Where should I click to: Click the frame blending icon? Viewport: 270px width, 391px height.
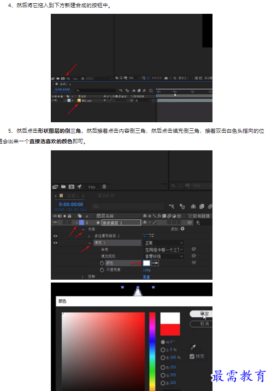(202, 206)
